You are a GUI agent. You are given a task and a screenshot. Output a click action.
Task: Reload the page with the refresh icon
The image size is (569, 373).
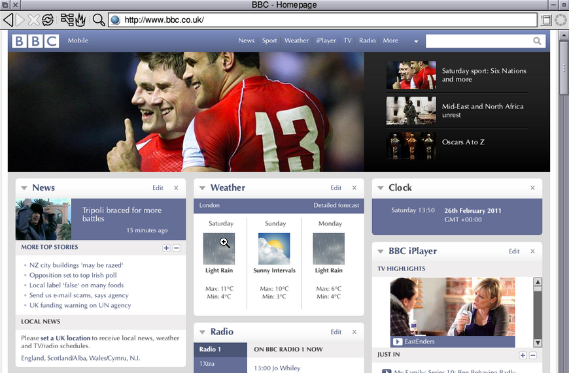pos(48,20)
